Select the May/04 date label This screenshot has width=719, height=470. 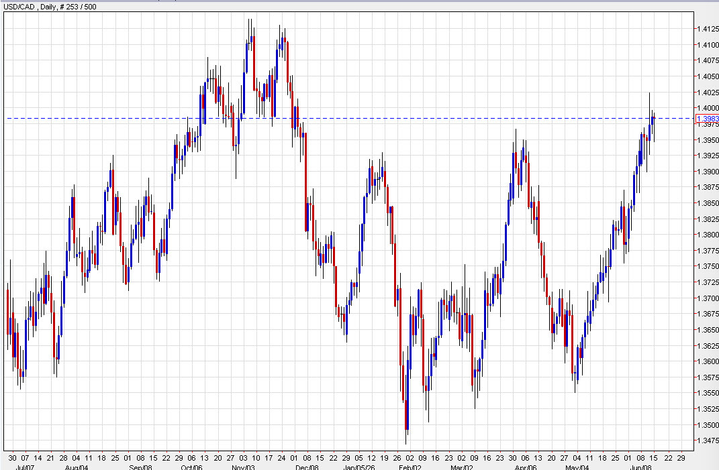point(577,467)
